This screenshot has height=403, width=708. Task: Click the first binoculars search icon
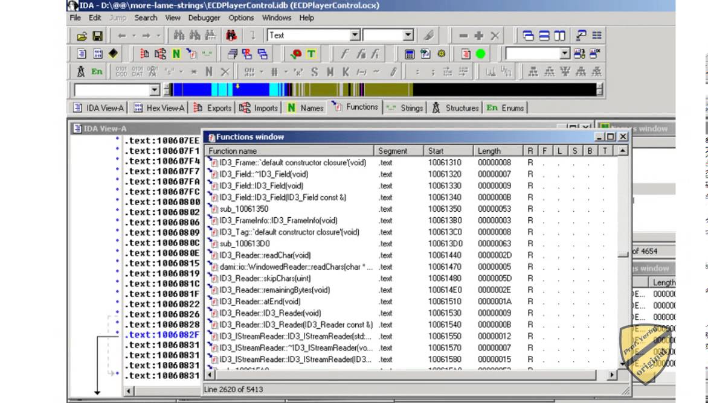click(x=179, y=35)
